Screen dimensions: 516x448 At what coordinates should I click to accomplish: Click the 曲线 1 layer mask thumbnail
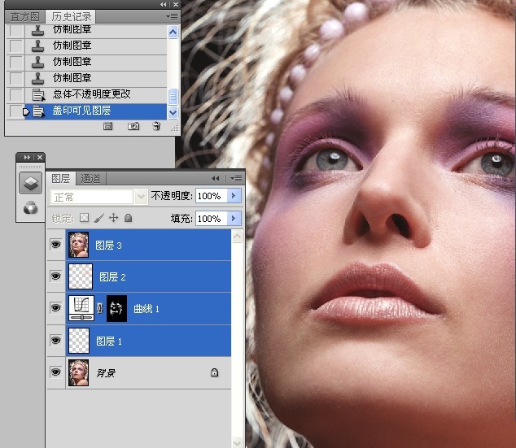(116, 308)
